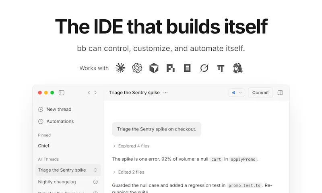Viewport: 322px width, 193px height.
Task: Toggle the right side panel icon
Action: click(280, 93)
